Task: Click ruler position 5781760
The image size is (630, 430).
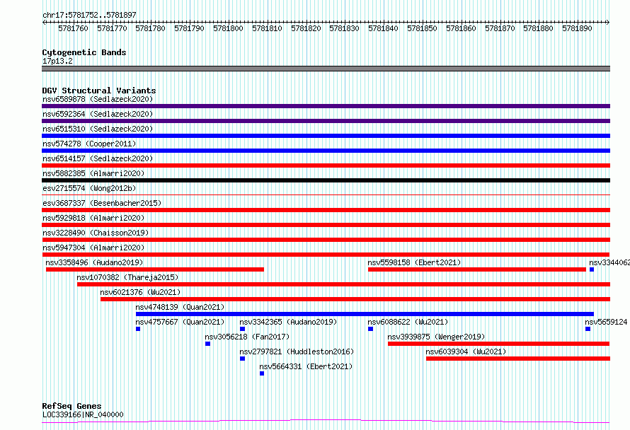Action: pyautogui.click(x=73, y=28)
